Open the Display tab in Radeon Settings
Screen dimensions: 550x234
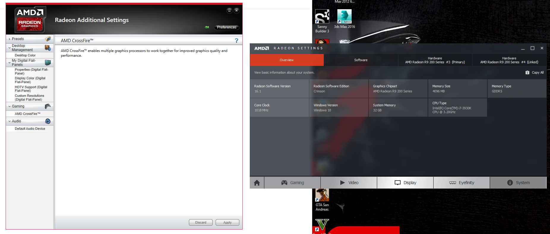(405, 183)
